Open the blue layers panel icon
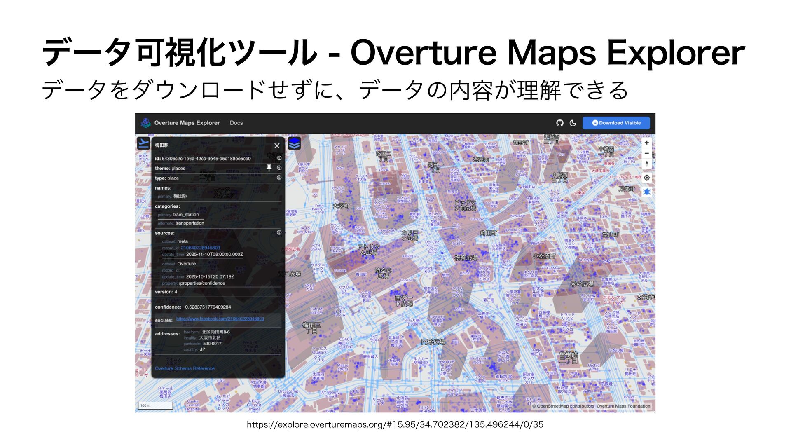The height and width of the screenshot is (445, 791). (294, 144)
